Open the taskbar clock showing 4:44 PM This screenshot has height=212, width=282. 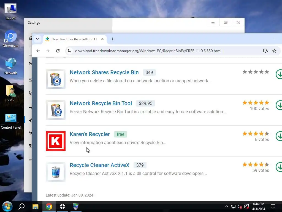[x=258, y=206]
